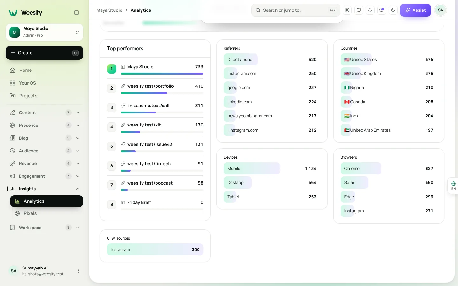Click the Weesify logo

(x=25, y=13)
